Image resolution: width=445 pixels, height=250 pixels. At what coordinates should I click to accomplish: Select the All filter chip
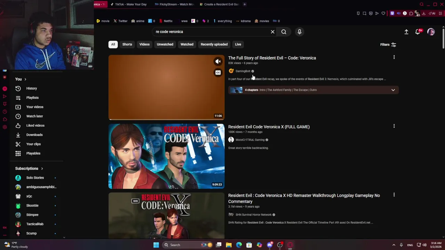[x=113, y=44]
